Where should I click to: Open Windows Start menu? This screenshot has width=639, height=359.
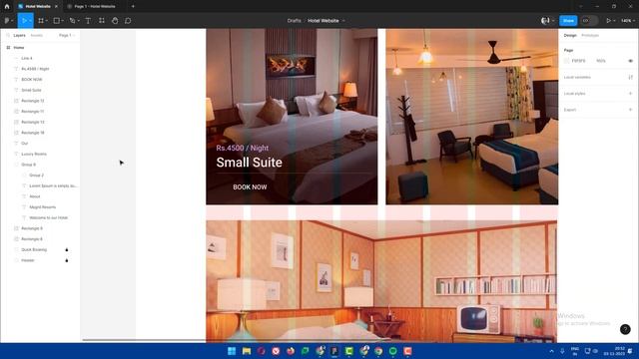point(232,351)
